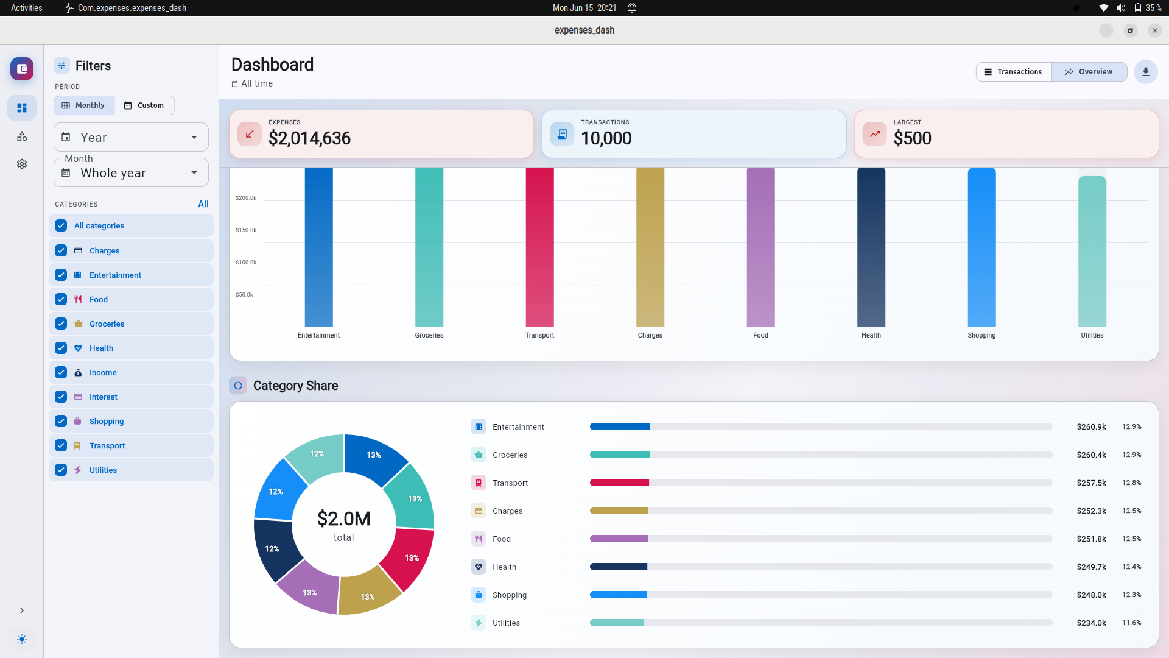Click the wallet app logo icon

point(22,69)
